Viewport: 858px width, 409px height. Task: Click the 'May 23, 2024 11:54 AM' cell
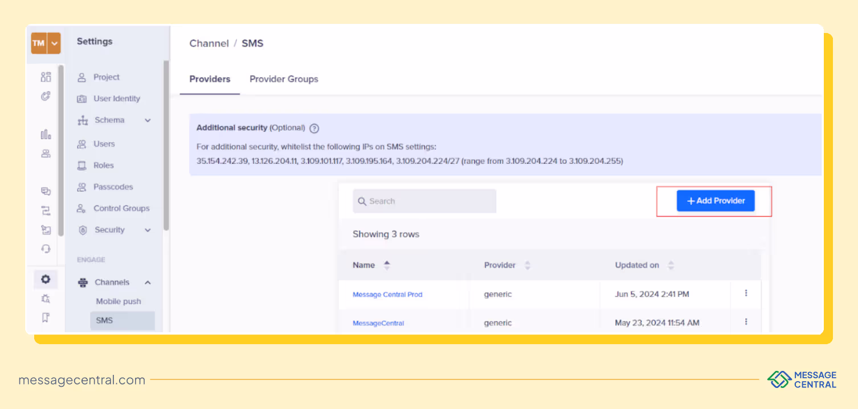point(657,323)
